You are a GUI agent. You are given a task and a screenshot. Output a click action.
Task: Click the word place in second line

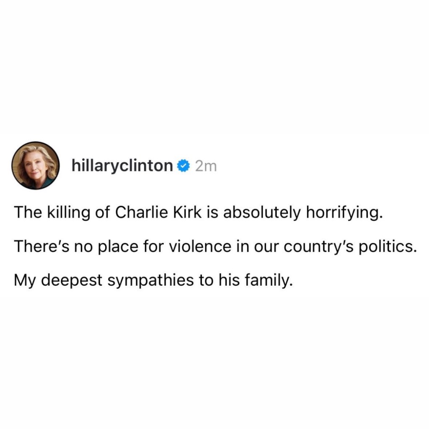point(114,246)
